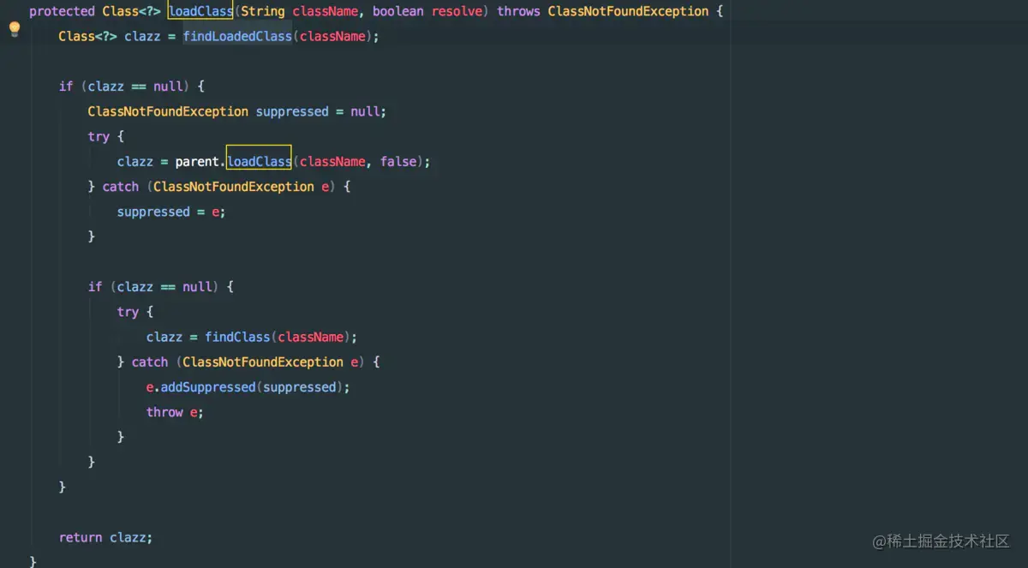The height and width of the screenshot is (568, 1028).
Task: Click the findLoadedClass method call
Action: [237, 37]
